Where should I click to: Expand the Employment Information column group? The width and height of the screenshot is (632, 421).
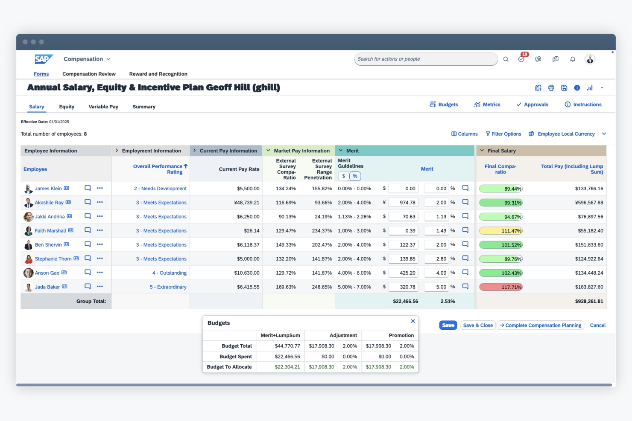click(117, 151)
